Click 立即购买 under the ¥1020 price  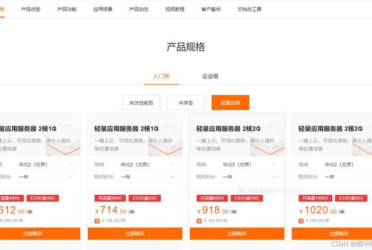[332, 234]
